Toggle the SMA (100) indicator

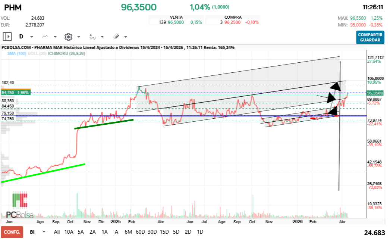16,53
